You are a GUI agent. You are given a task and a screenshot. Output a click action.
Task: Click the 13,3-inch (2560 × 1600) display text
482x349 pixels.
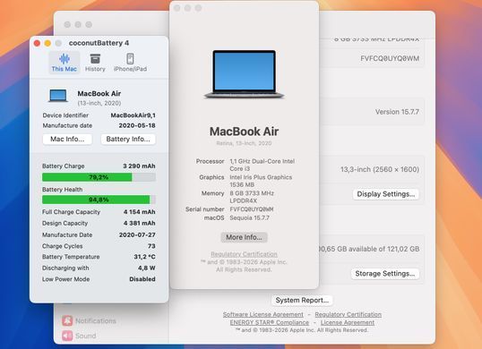[380, 169]
